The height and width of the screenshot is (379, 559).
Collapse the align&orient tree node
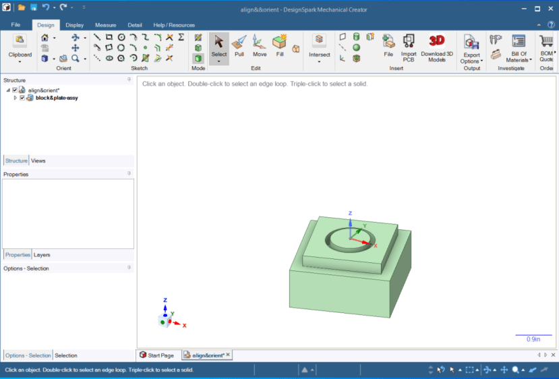(x=8, y=90)
